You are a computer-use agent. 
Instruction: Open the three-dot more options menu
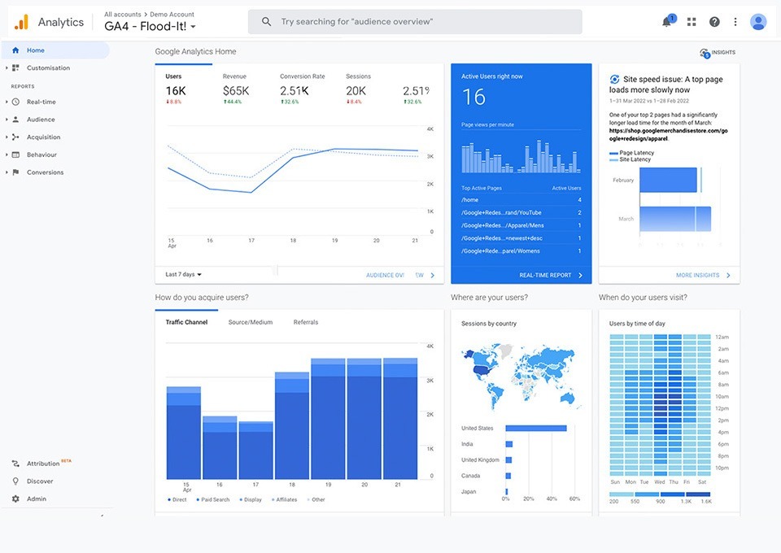(x=735, y=22)
